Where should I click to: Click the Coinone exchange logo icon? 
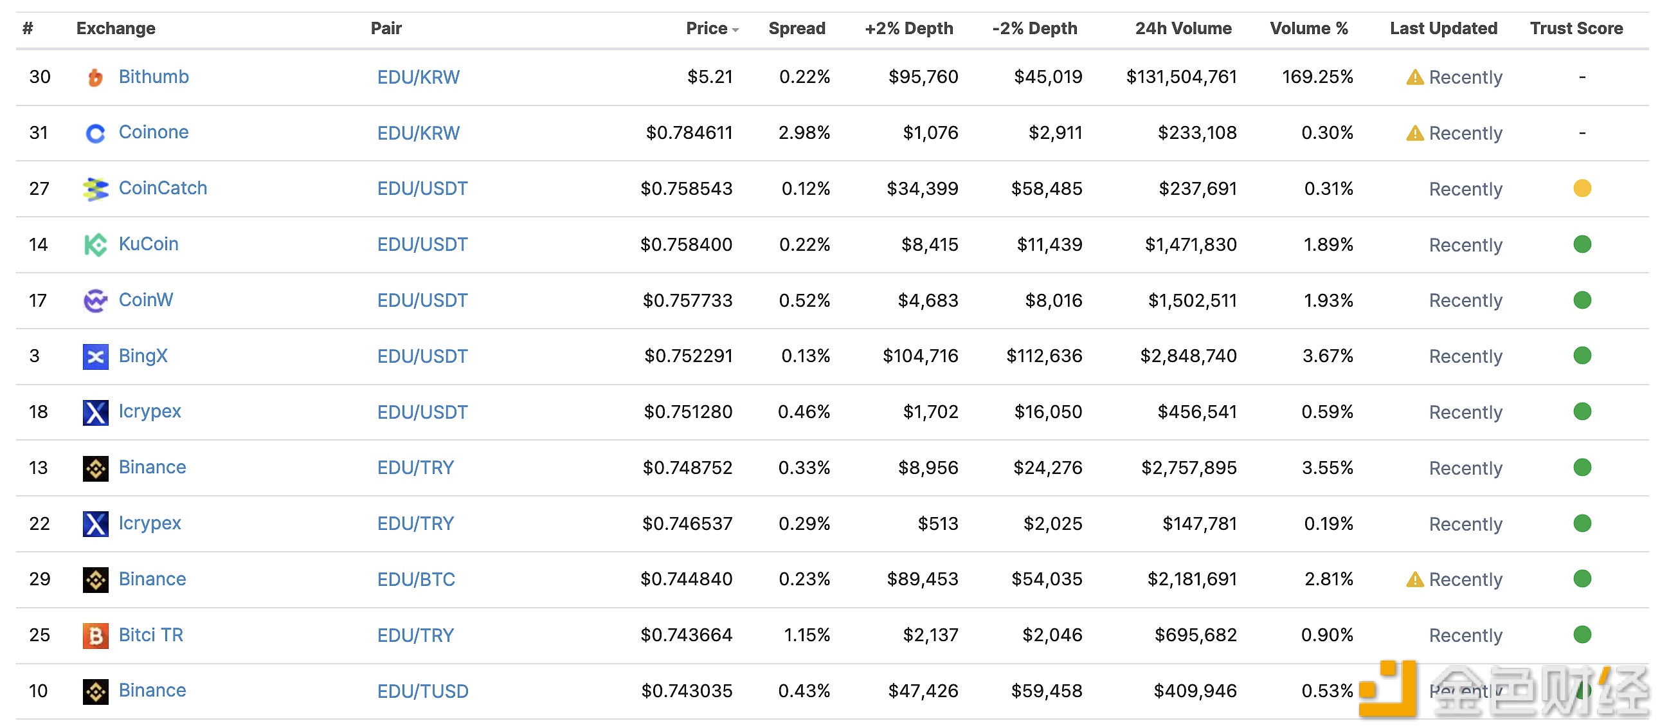point(95,133)
